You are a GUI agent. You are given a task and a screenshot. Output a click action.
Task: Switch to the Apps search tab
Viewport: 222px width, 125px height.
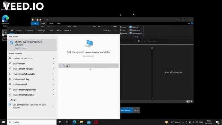(x=18, y=30)
